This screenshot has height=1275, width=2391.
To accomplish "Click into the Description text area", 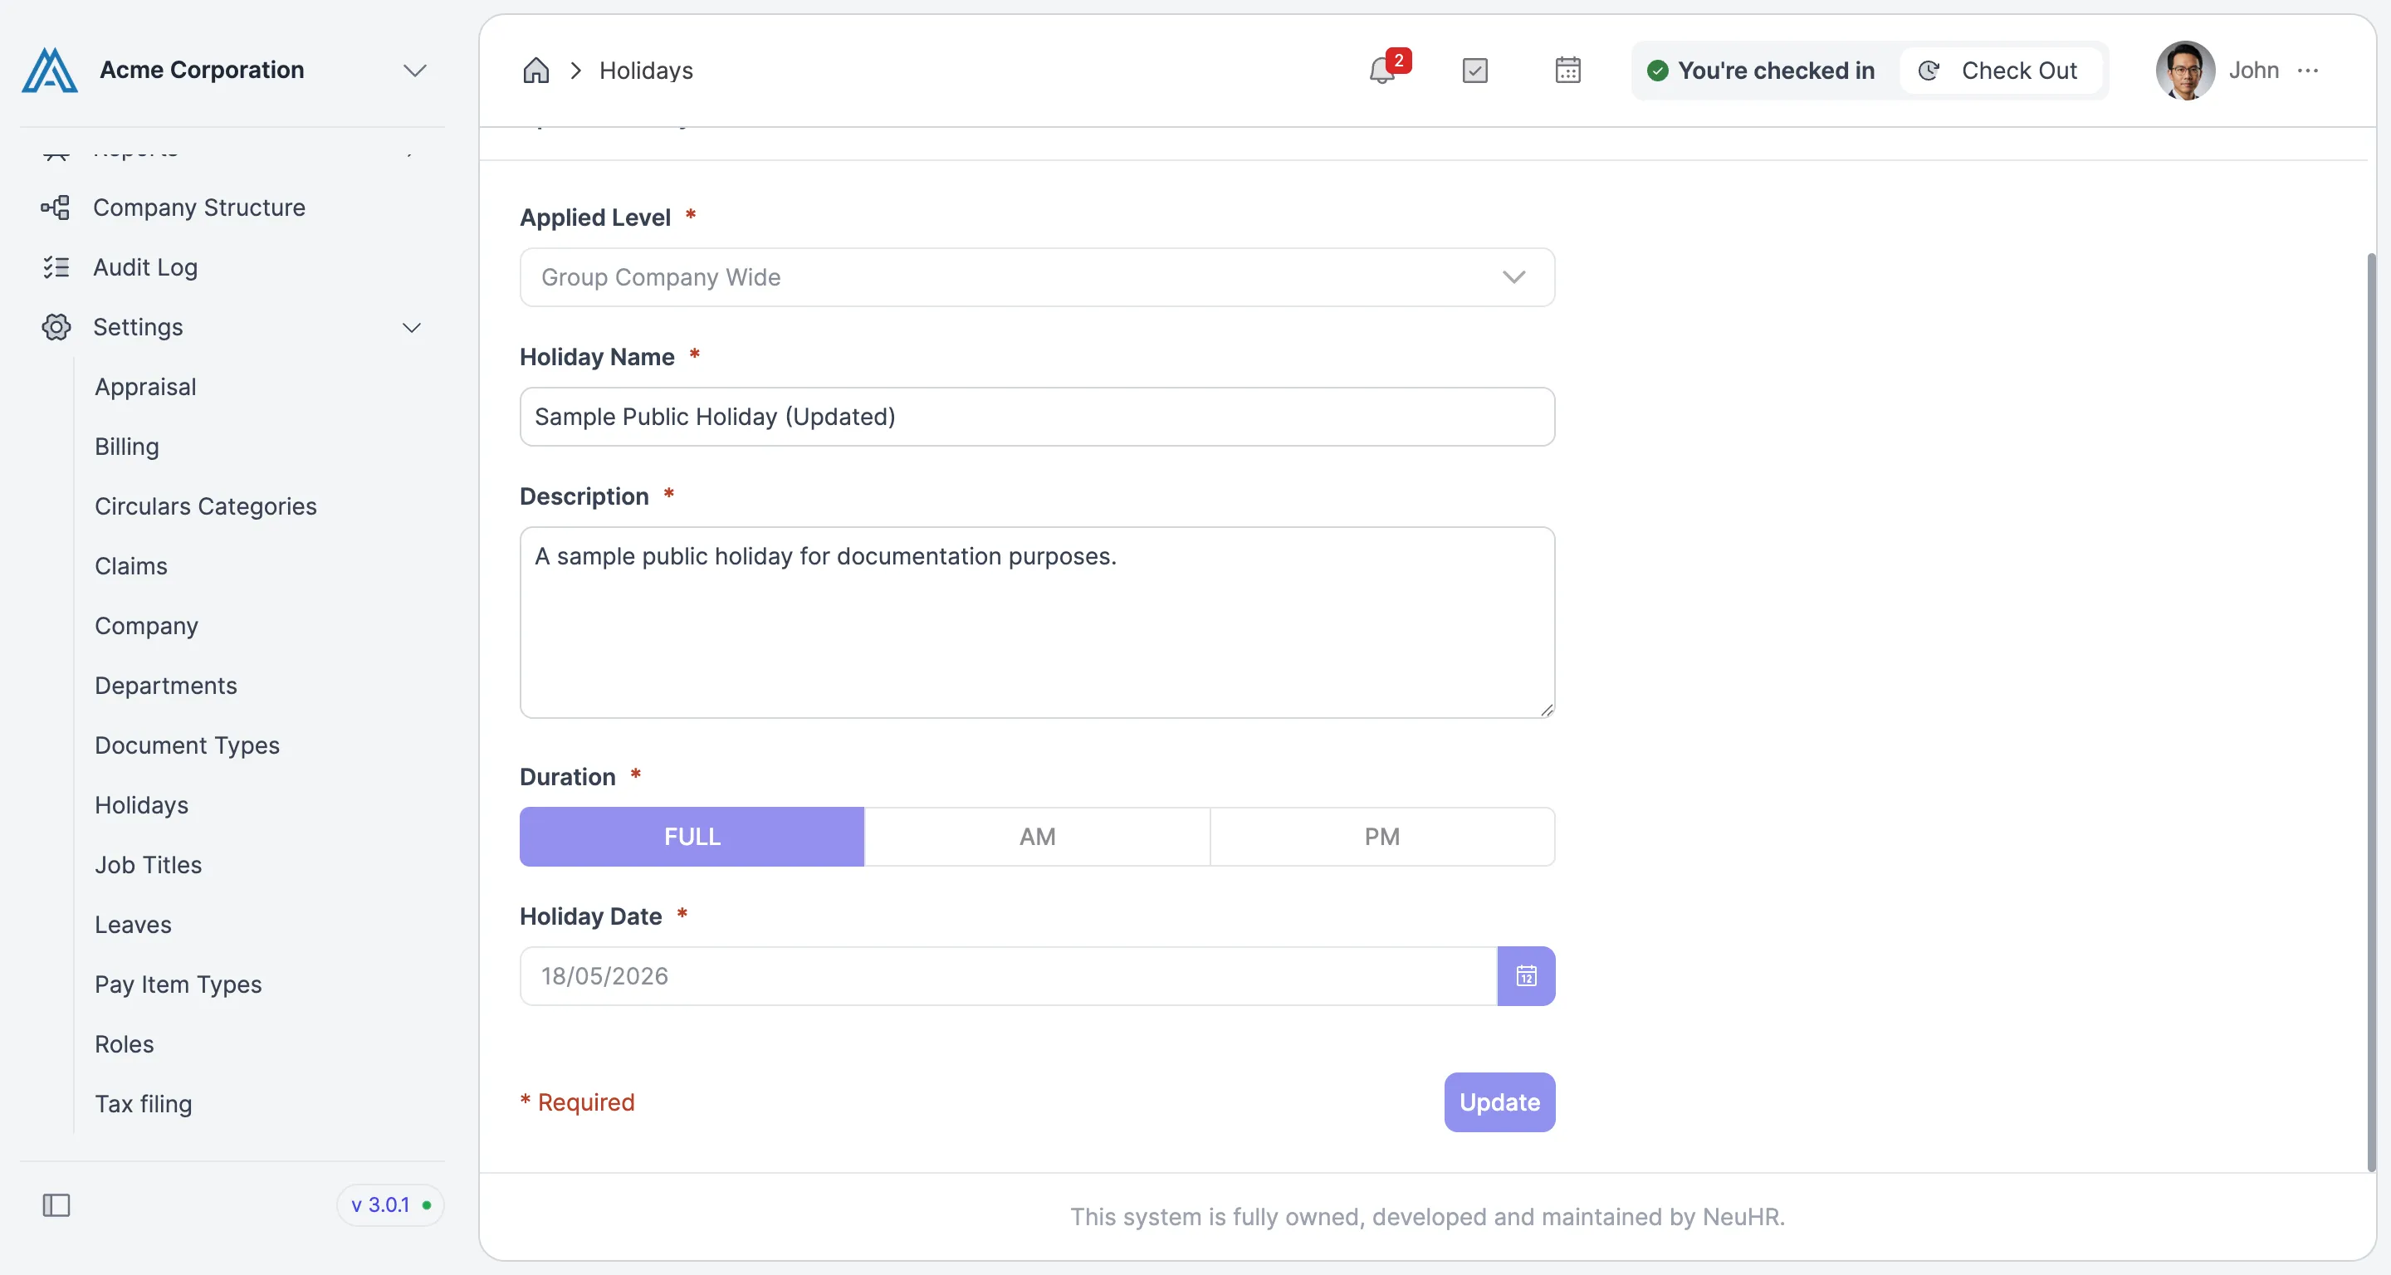I will click(x=1037, y=623).
